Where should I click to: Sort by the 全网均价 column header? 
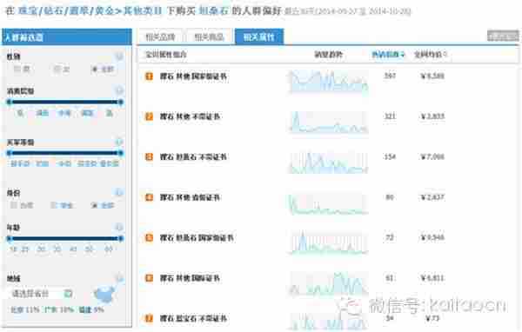point(431,54)
